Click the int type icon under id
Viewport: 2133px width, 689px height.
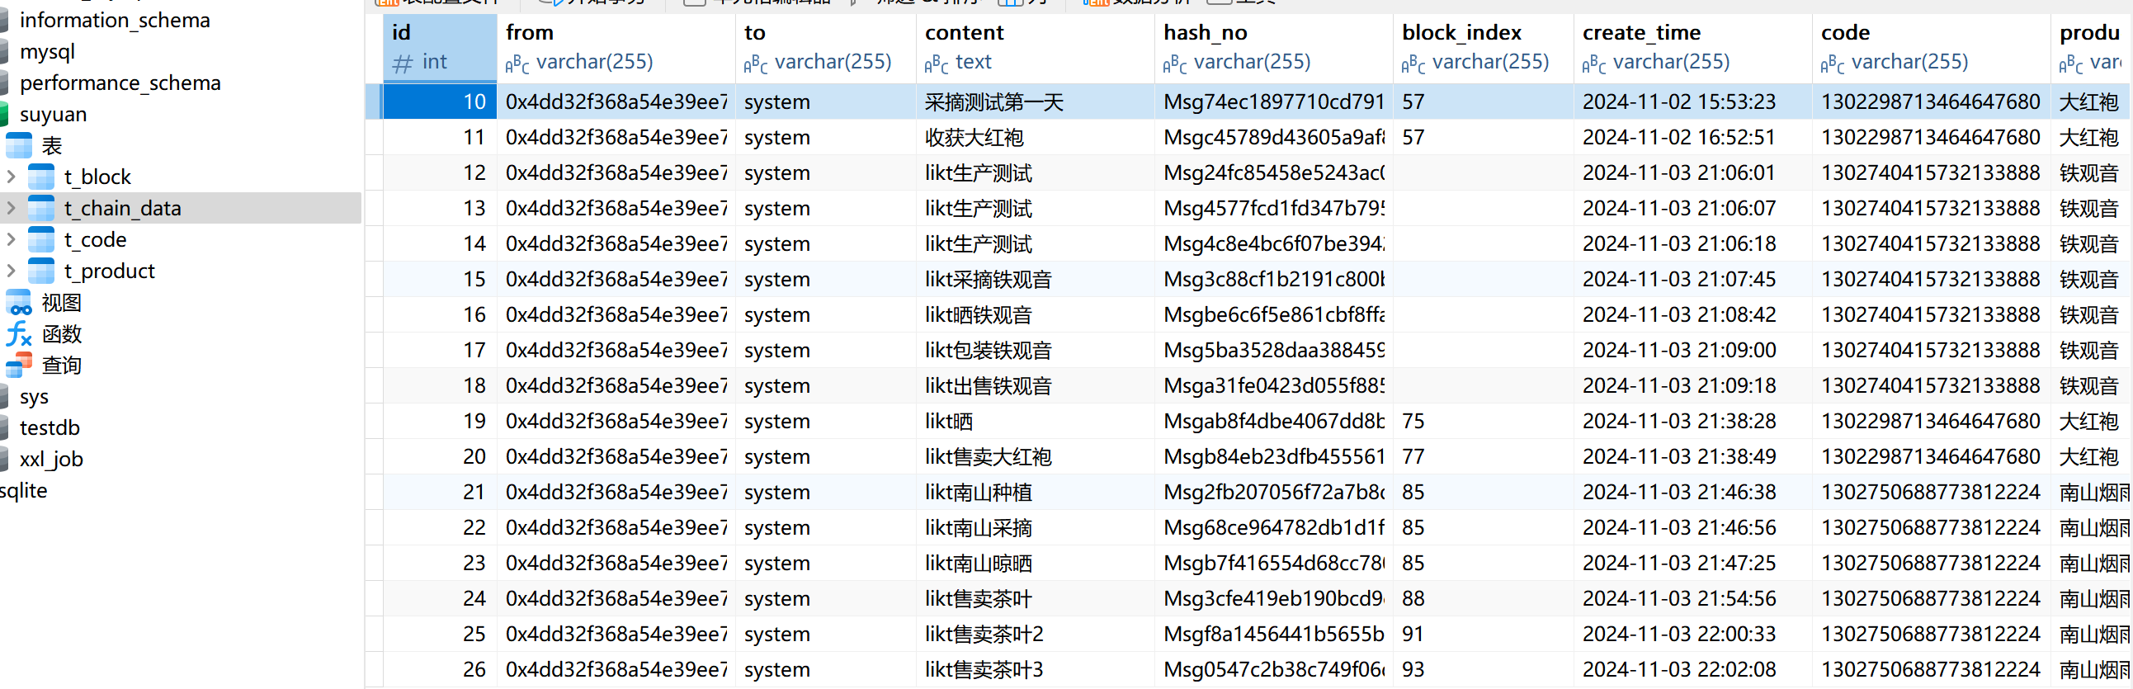click(403, 63)
